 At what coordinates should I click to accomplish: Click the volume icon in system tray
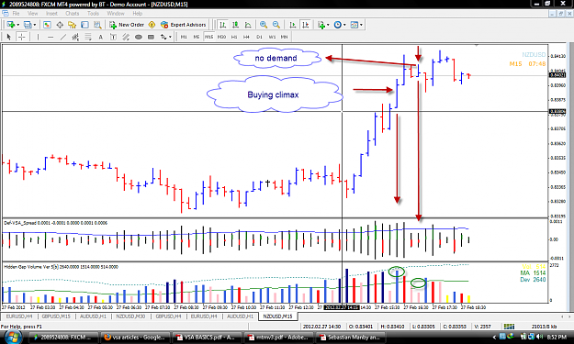click(x=539, y=337)
